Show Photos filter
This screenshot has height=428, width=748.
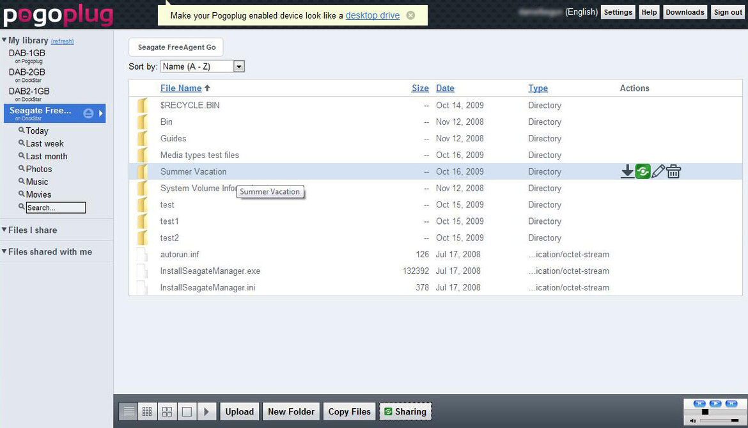tap(38, 169)
